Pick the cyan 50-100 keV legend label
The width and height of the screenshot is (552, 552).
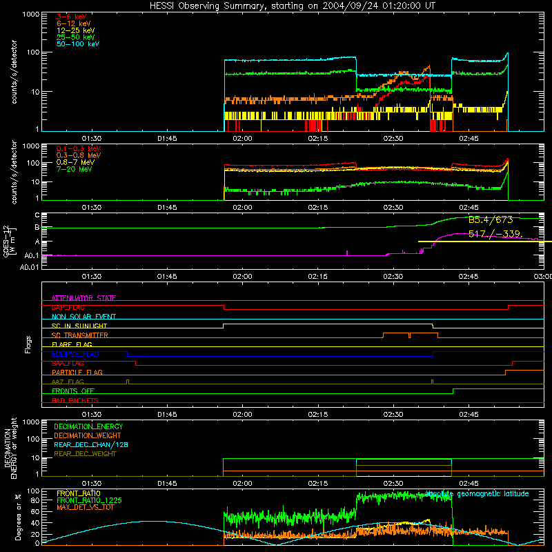(78, 44)
